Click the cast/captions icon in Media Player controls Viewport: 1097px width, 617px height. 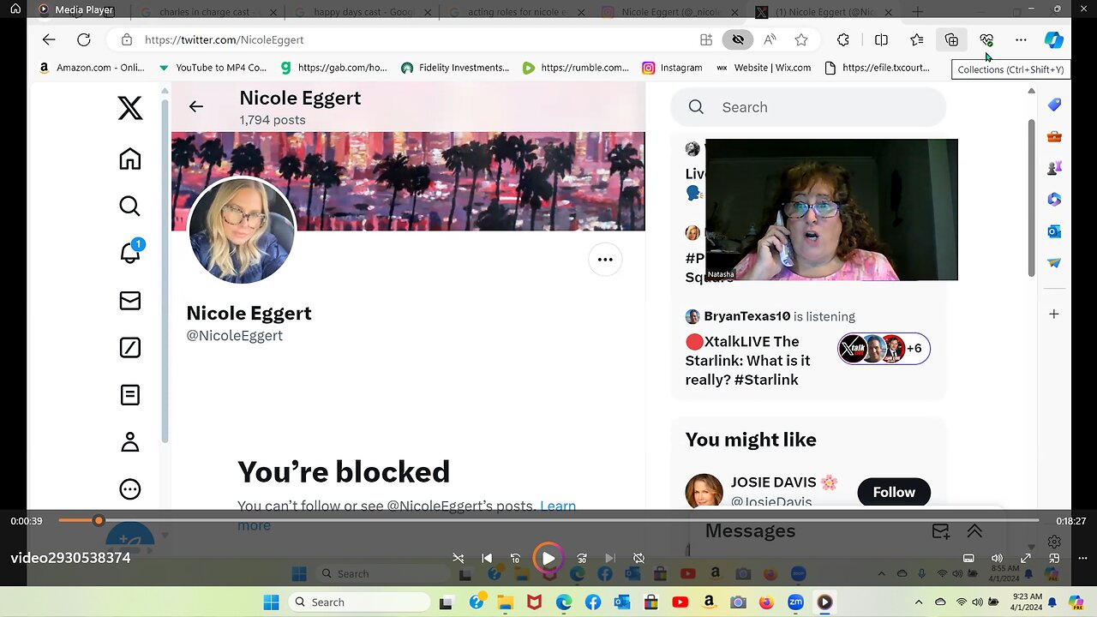[x=968, y=558]
